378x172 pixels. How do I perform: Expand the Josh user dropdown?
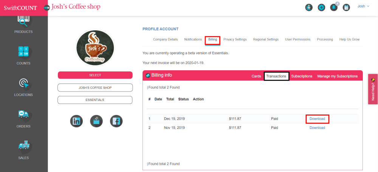[x=363, y=6]
